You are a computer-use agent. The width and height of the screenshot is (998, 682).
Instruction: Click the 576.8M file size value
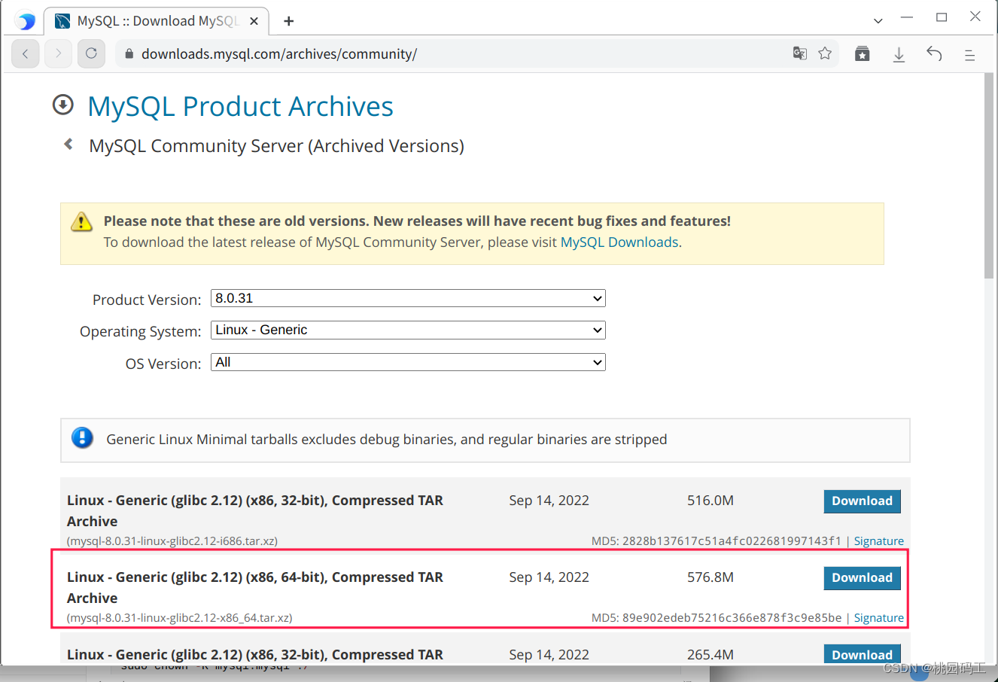(x=710, y=577)
